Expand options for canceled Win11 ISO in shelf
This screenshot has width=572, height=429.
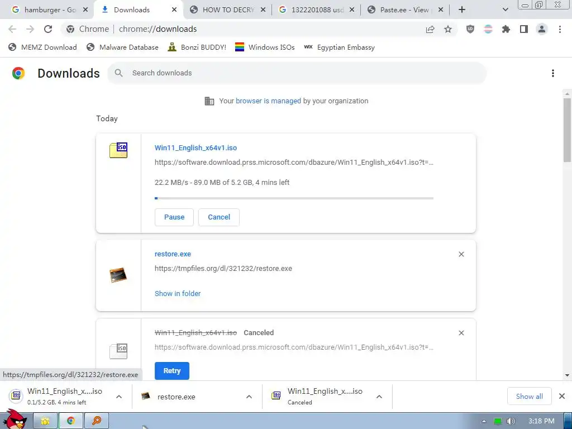[x=379, y=397]
